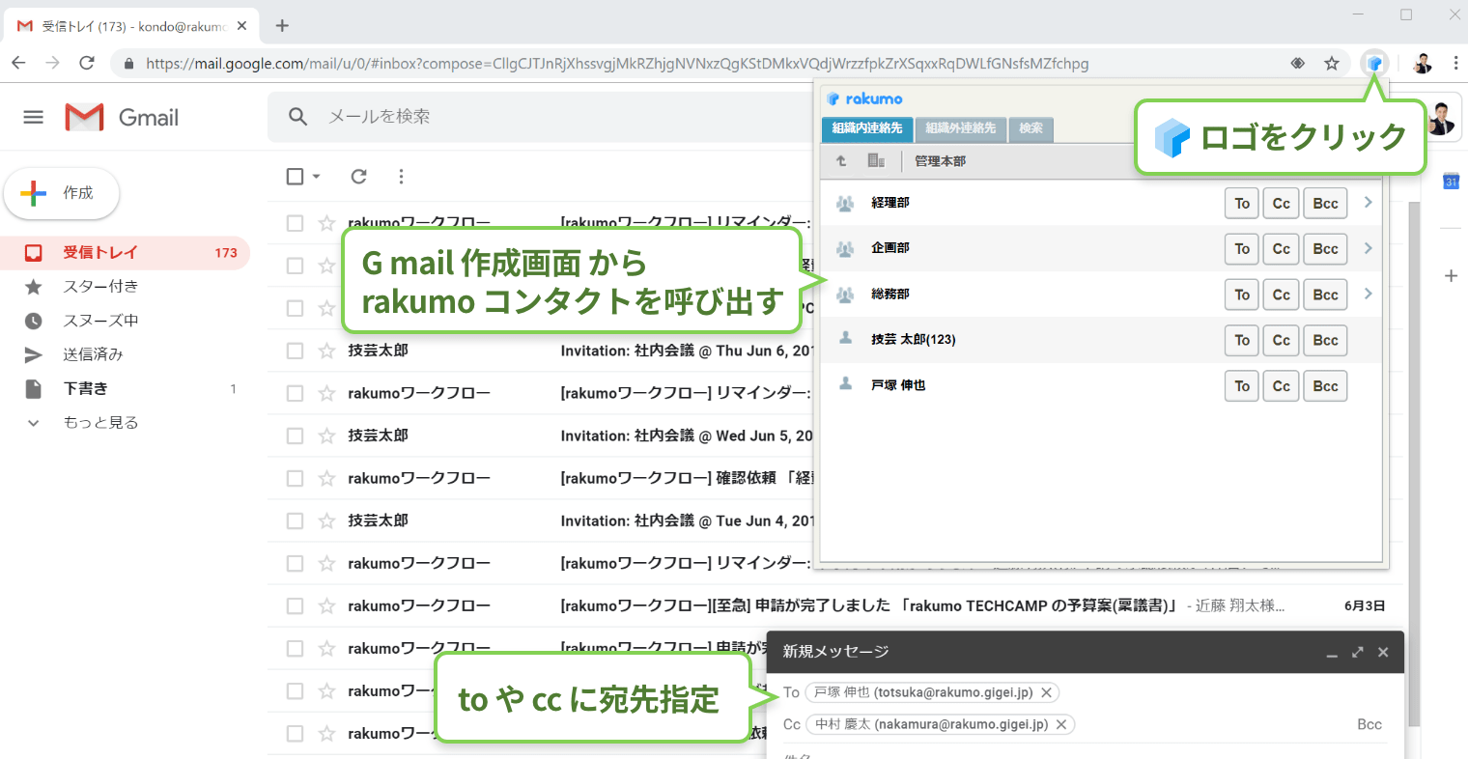Click the Chrome profile avatar icon
The width and height of the screenshot is (1468, 759).
tap(1423, 64)
